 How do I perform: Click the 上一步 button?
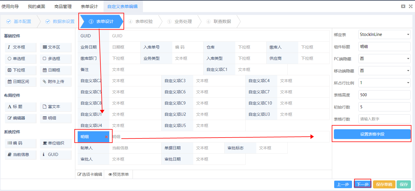(x=343, y=184)
